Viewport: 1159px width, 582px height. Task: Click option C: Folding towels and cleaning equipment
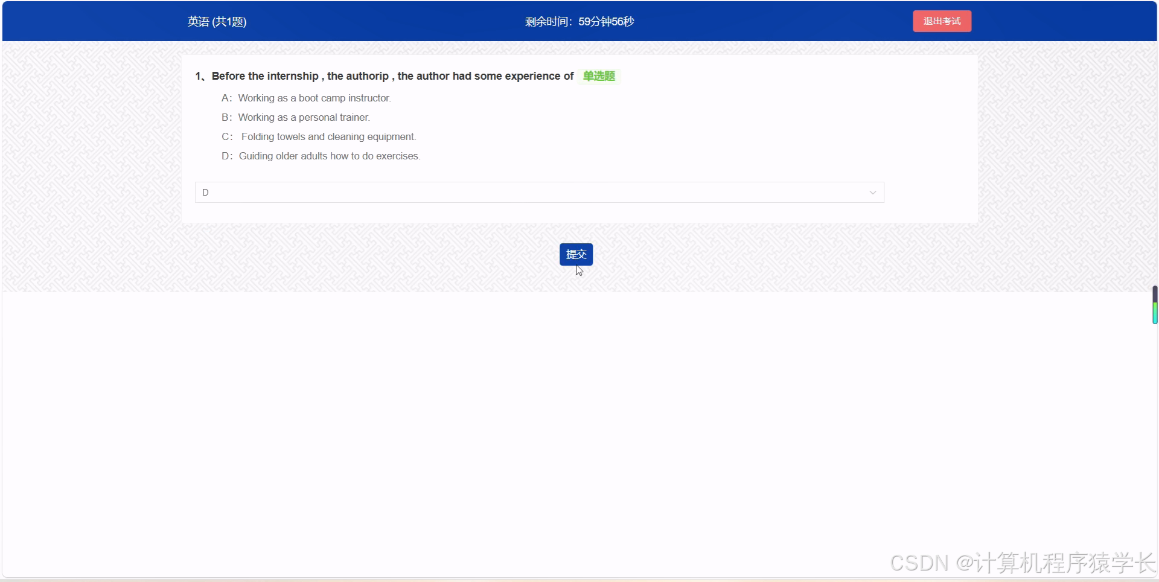pos(319,136)
